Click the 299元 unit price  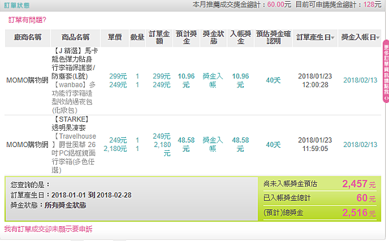pos(118,76)
